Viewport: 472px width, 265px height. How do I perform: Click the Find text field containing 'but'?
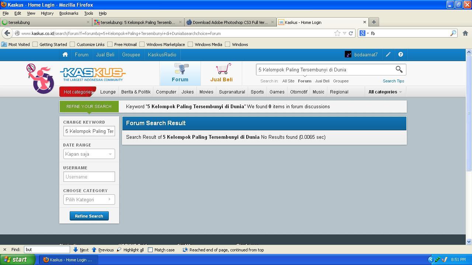(x=47, y=250)
